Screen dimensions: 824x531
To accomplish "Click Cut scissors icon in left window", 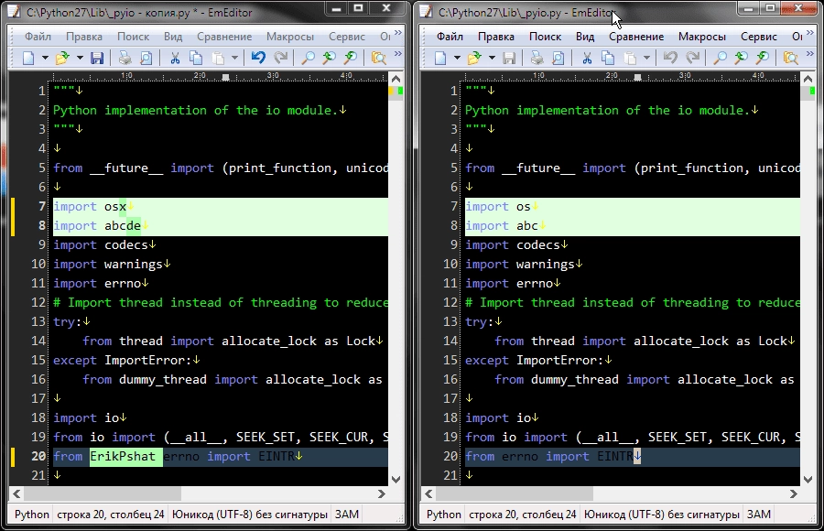I will [175, 58].
